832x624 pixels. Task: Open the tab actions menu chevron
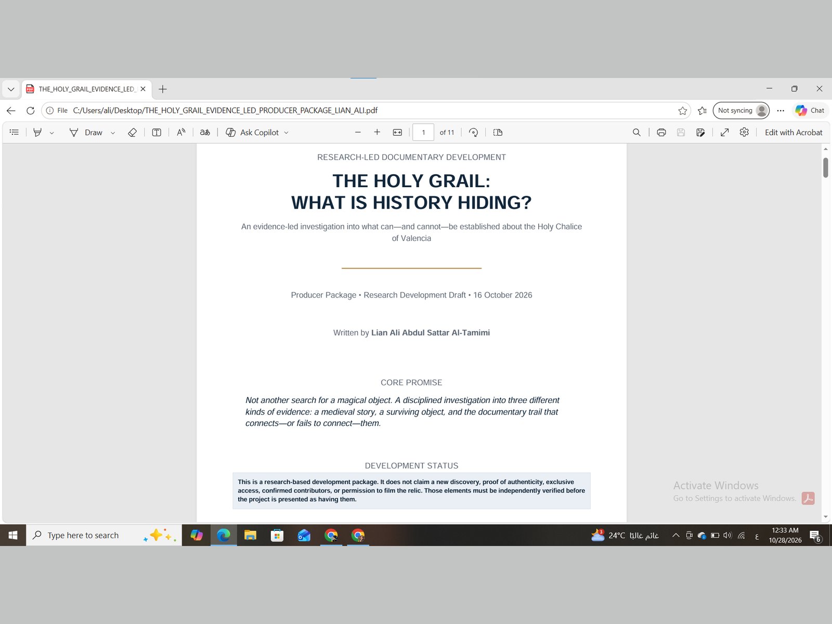11,89
